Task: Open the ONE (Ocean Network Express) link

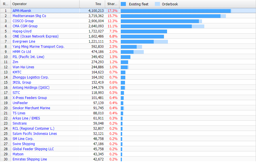Action: pyautogui.click(x=36, y=36)
